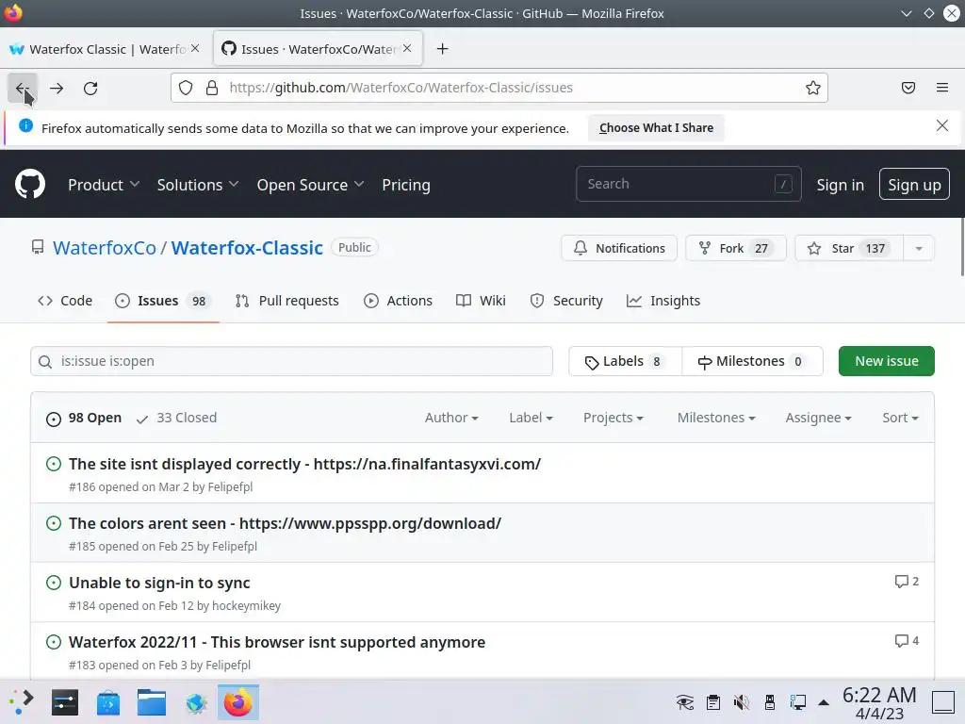Click the Notifications bell button

pyautogui.click(x=619, y=248)
